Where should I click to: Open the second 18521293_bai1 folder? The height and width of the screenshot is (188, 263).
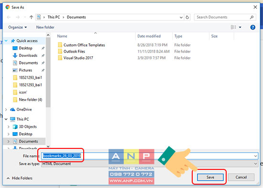(30, 85)
